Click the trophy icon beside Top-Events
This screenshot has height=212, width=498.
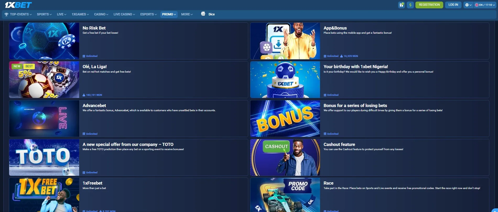click(x=7, y=14)
